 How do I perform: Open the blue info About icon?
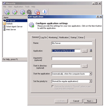coord(45,12)
